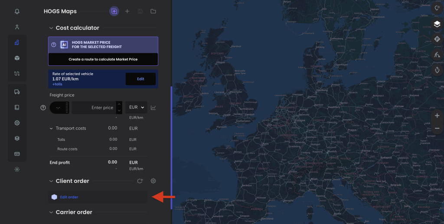Increase the freight price with up arrow
Screen dimensions: 444x224
click(x=119, y=104)
